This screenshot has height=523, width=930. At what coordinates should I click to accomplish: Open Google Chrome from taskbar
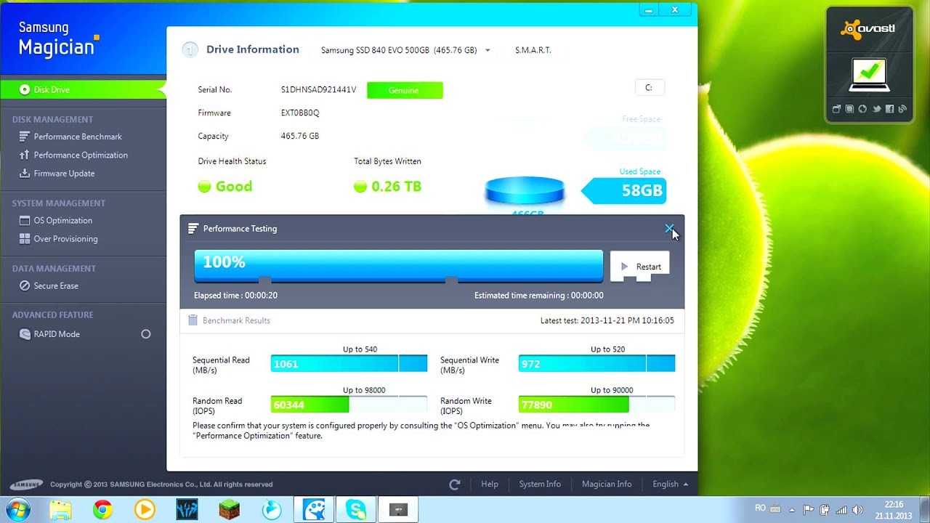click(102, 510)
